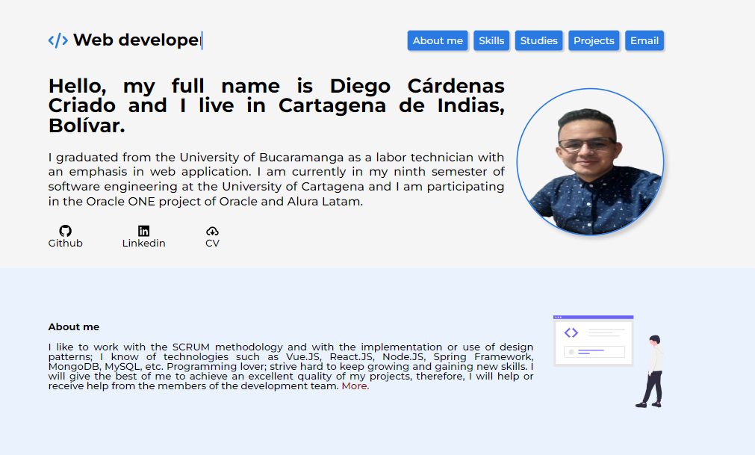Image resolution: width=755 pixels, height=455 pixels.
Task: Click the Linkedin text label
Action: pos(143,243)
